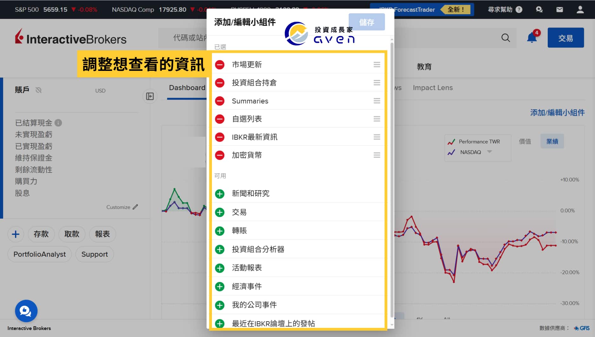Click the 報表 reports button
Screen dimensions: 595x337
pos(102,234)
